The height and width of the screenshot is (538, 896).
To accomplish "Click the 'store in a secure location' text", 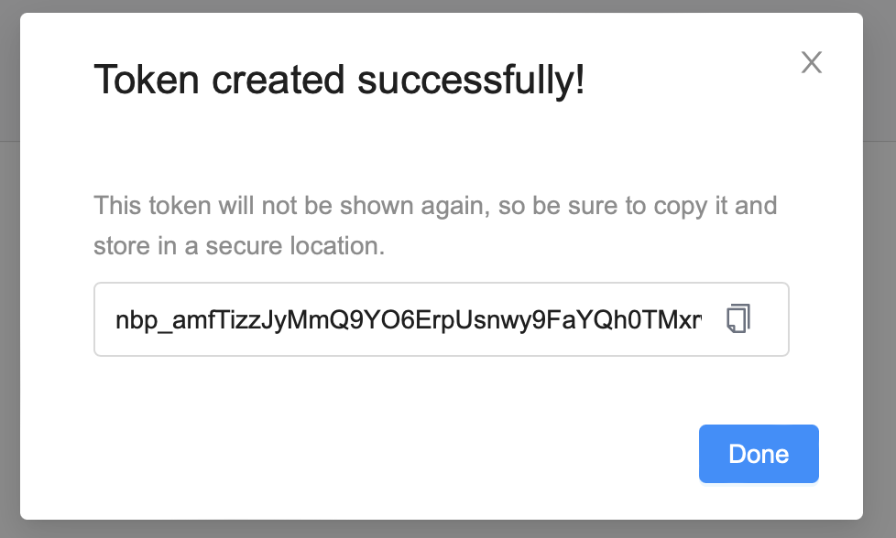I will [238, 246].
